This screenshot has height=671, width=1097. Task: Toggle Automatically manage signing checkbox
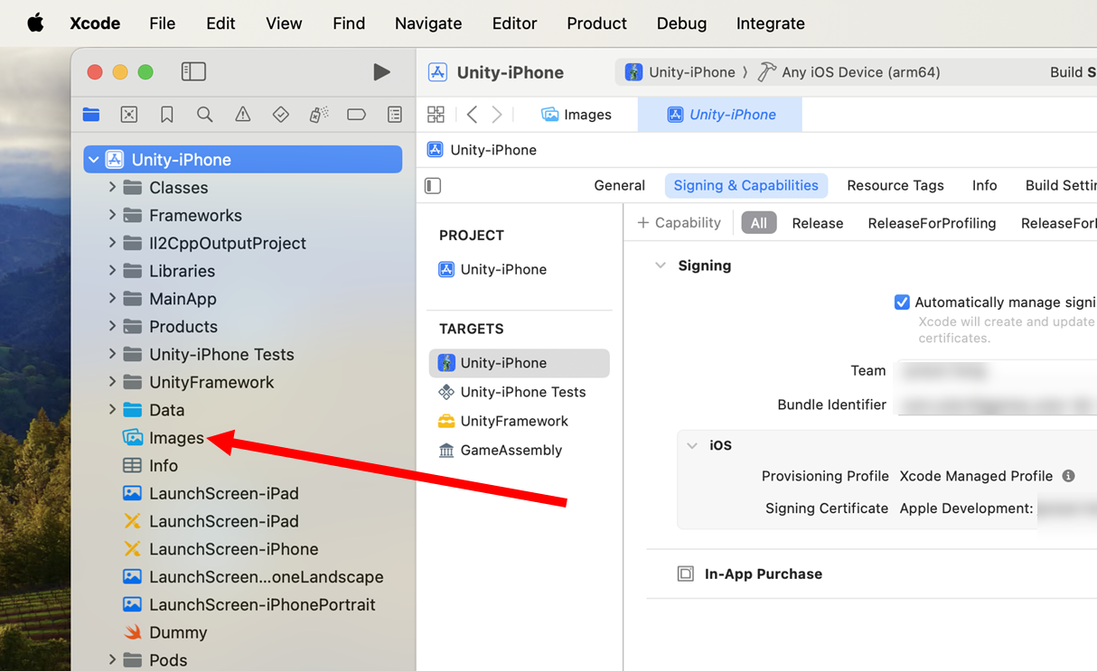[x=902, y=302]
